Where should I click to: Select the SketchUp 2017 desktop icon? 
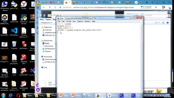(24, 59)
